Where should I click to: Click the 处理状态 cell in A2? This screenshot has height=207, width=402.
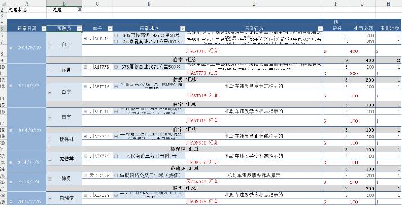point(26,10)
